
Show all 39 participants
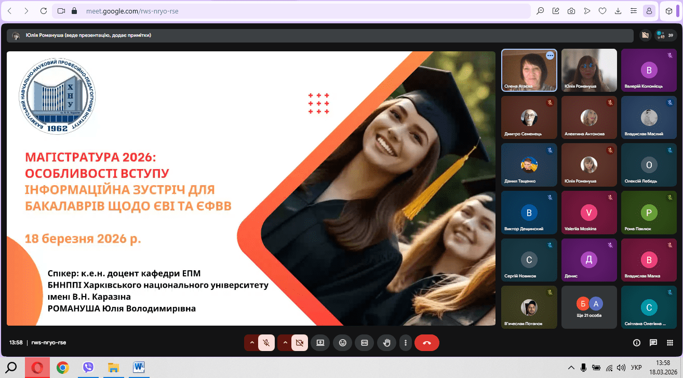(x=665, y=35)
